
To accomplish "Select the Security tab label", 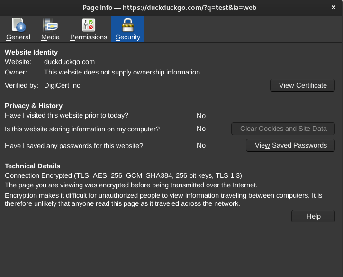I will pos(128,37).
